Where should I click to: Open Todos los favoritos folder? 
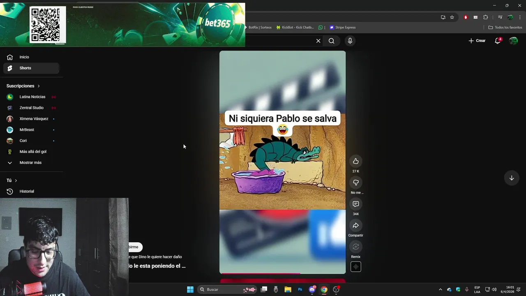505,28
